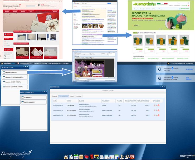Open the red PDF book dock icon
The image size is (195, 160).
pos(91,157)
